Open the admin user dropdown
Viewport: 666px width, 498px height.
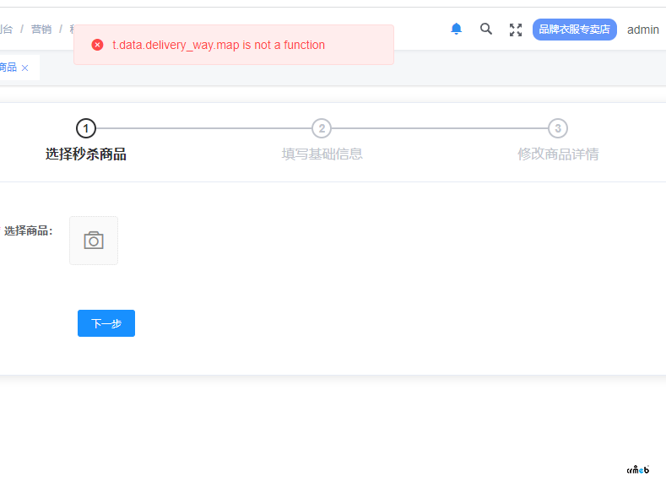click(642, 30)
